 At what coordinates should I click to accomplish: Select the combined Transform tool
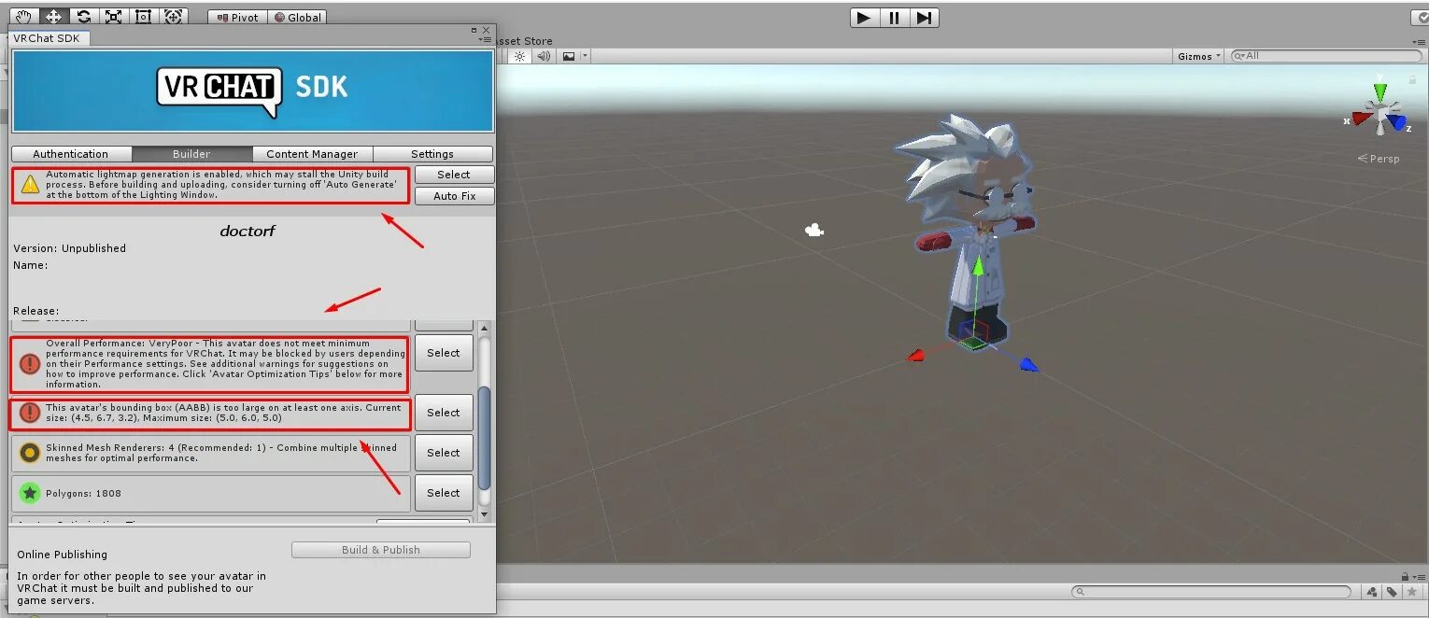pyautogui.click(x=173, y=16)
